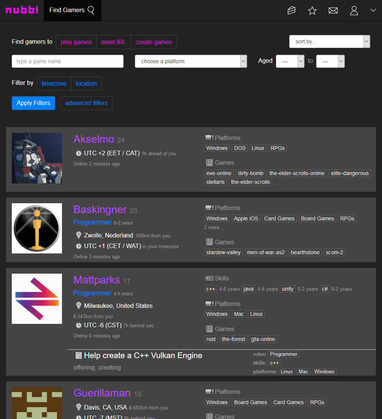
Task: Open the messages envelope icon
Action: 333,10
